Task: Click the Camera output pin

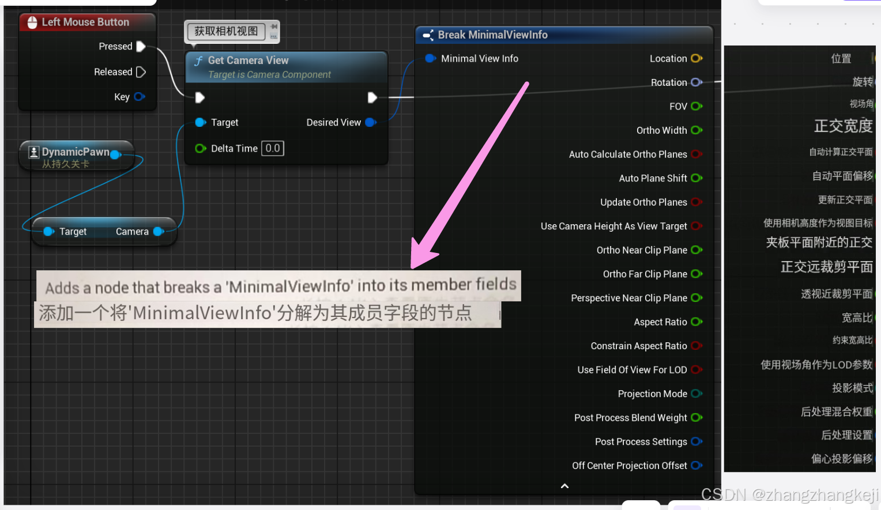Action: tap(159, 232)
